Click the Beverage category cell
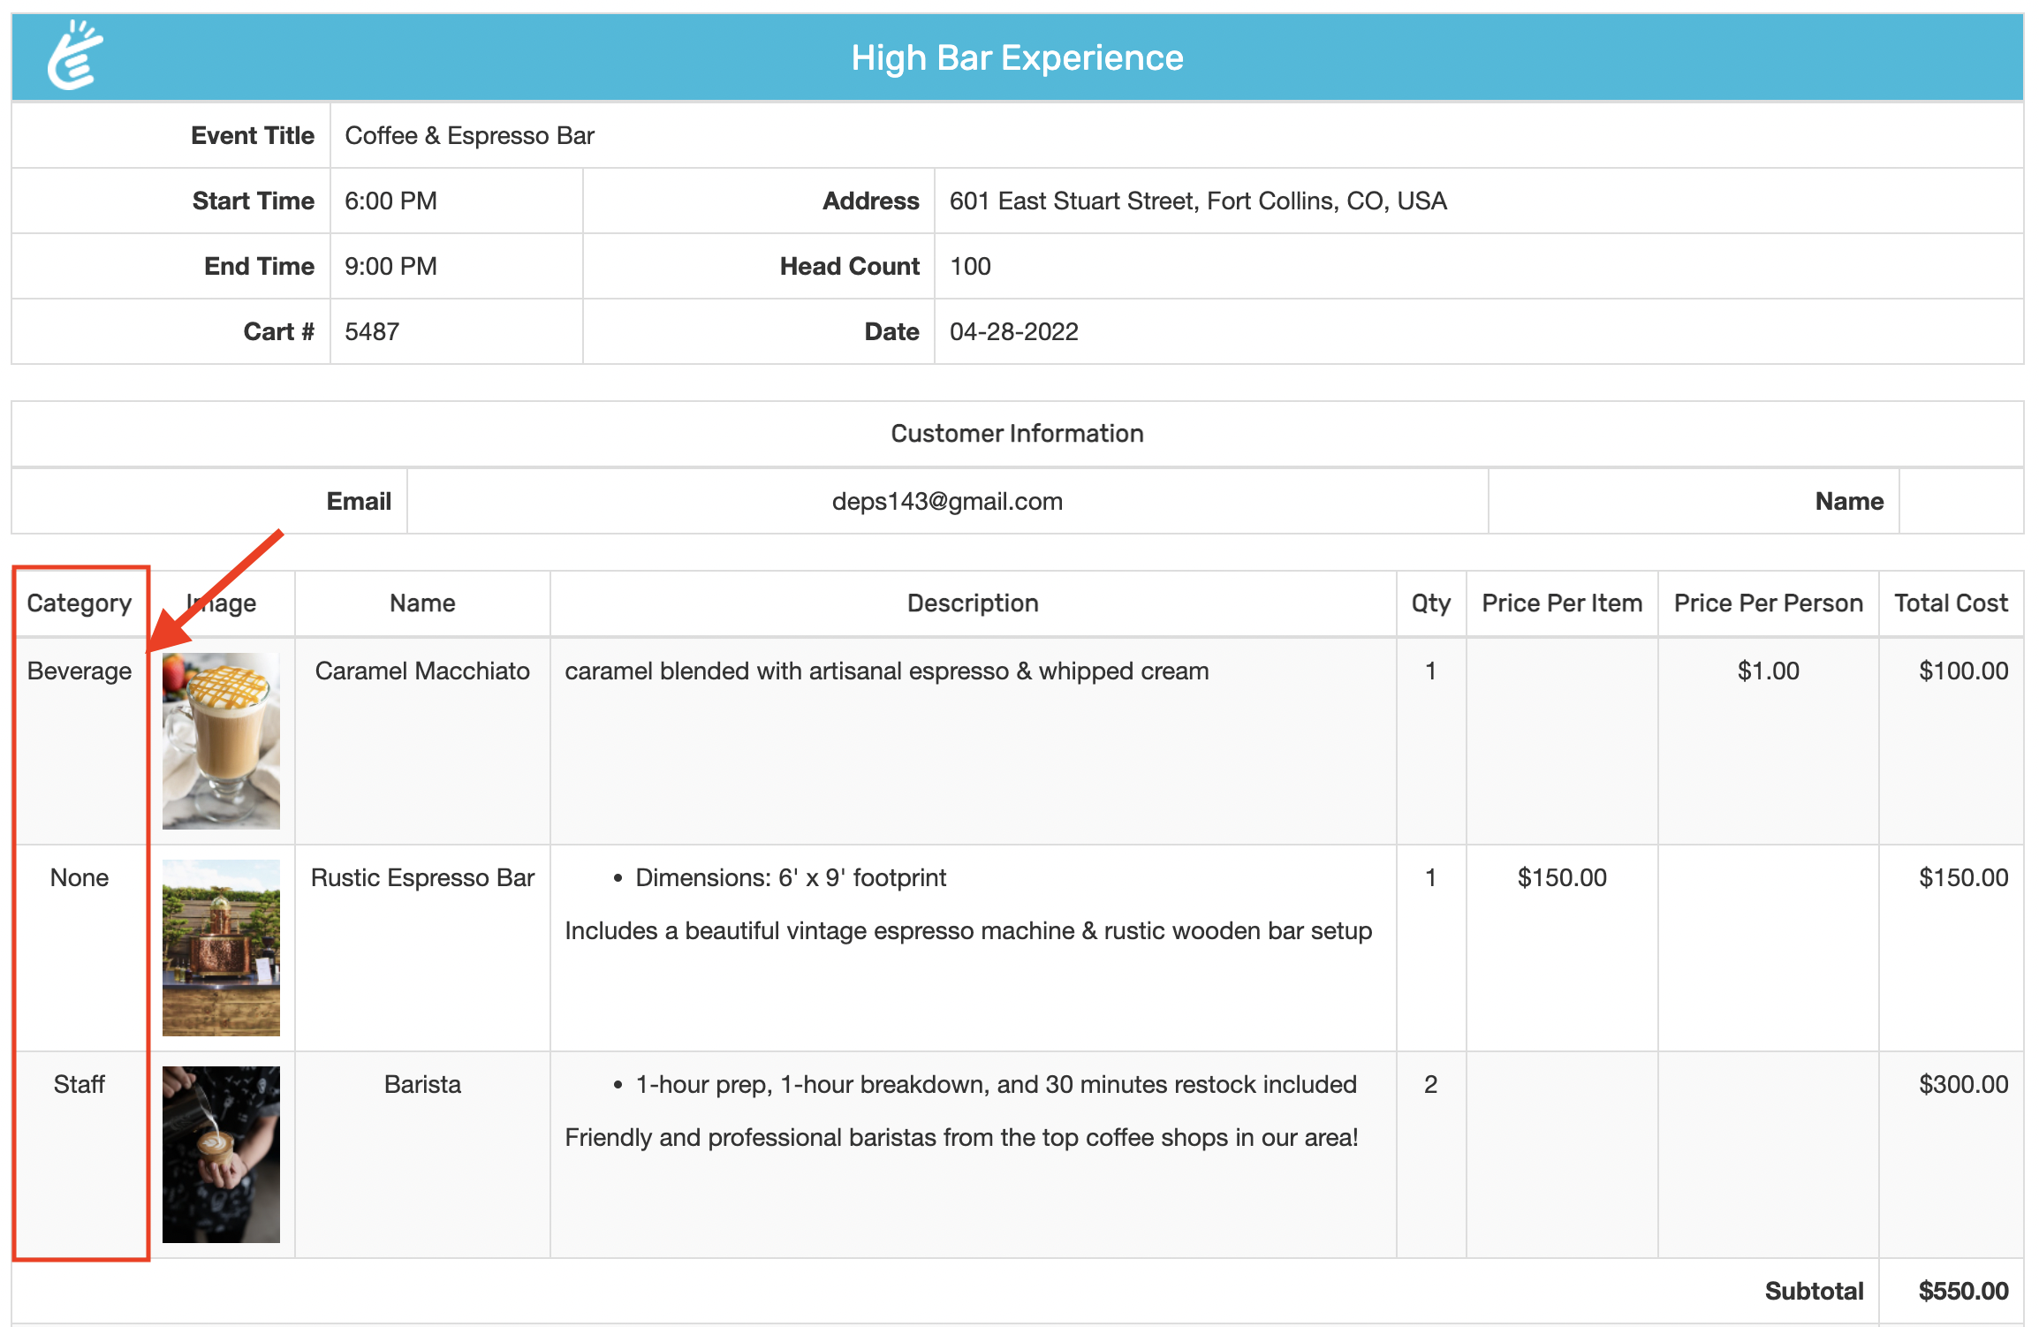This screenshot has width=2039, height=1327. pyautogui.click(x=80, y=671)
